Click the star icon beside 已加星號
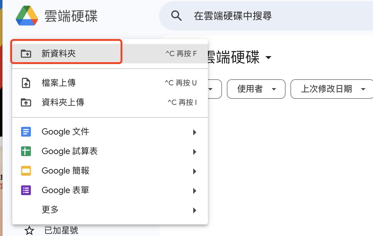373x236 pixels. click(x=29, y=231)
